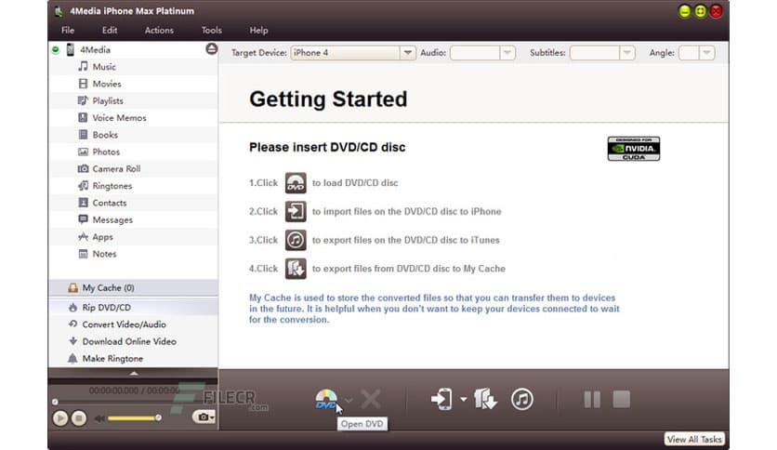Click the snapshot camera icon
The image size is (777, 450).
point(202,417)
